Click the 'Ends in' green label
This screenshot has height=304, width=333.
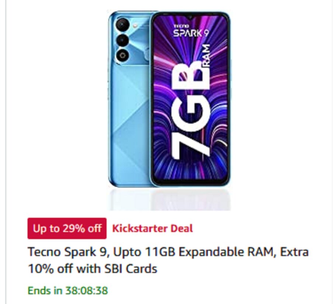45,290
